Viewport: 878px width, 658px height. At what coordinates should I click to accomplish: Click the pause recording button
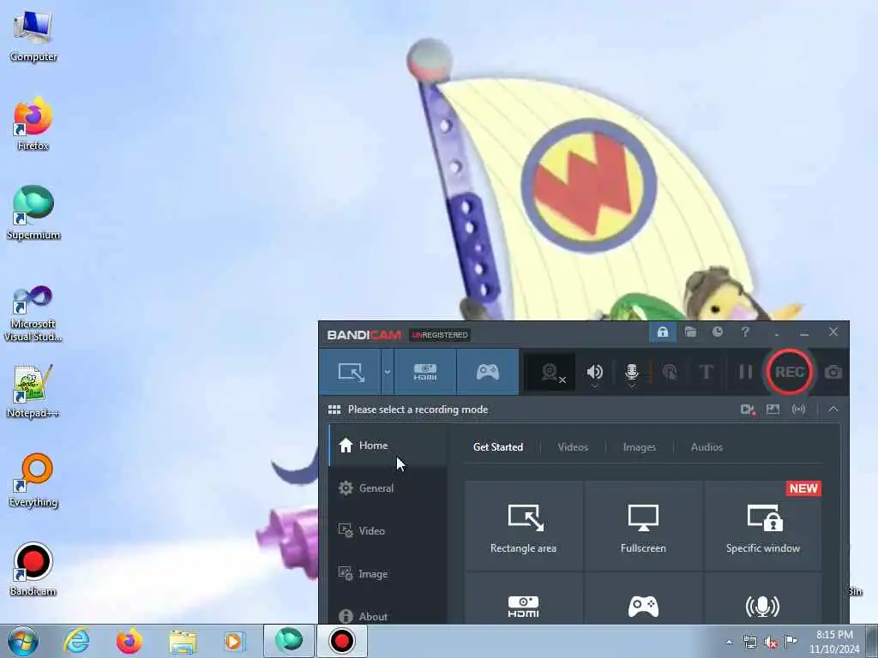745,372
